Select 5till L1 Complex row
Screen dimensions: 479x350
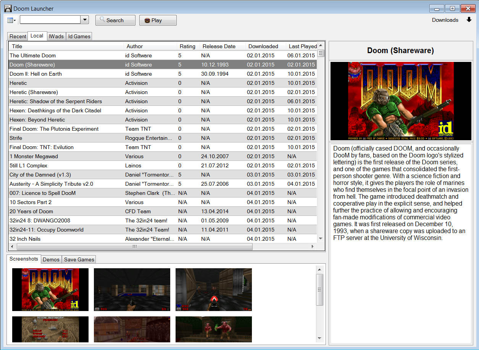point(163,165)
